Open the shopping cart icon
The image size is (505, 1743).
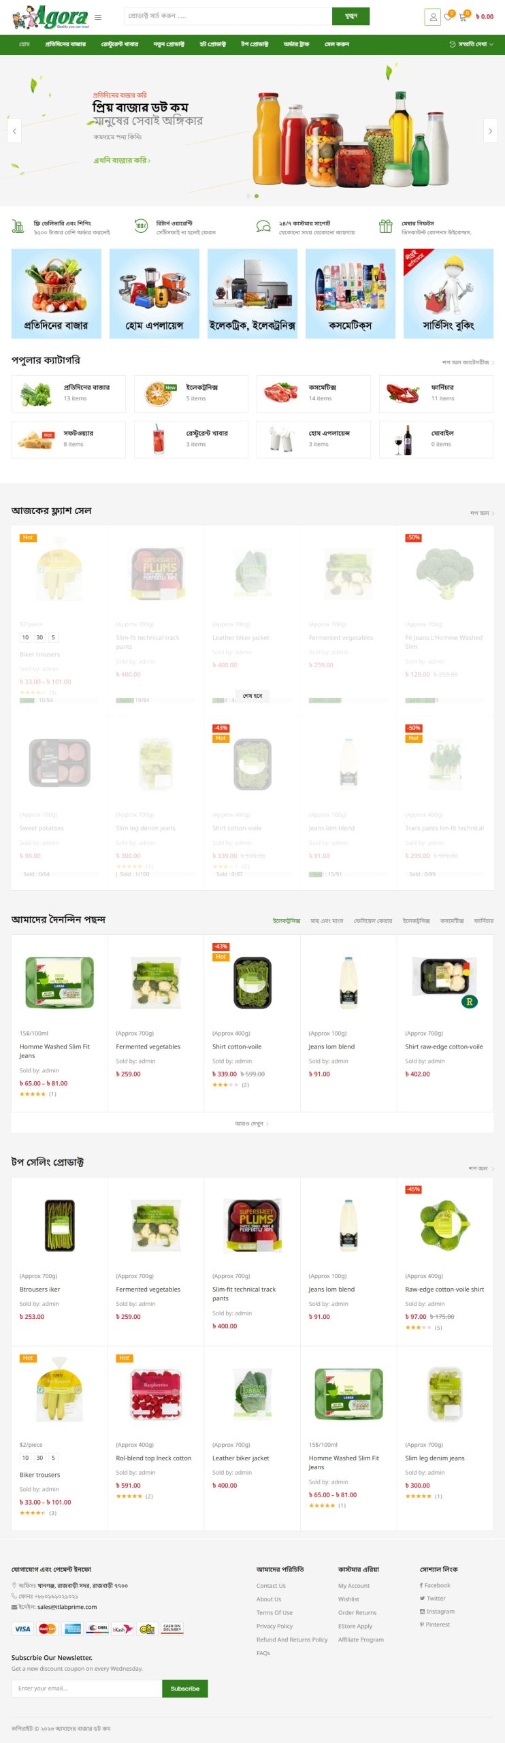pyautogui.click(x=463, y=16)
